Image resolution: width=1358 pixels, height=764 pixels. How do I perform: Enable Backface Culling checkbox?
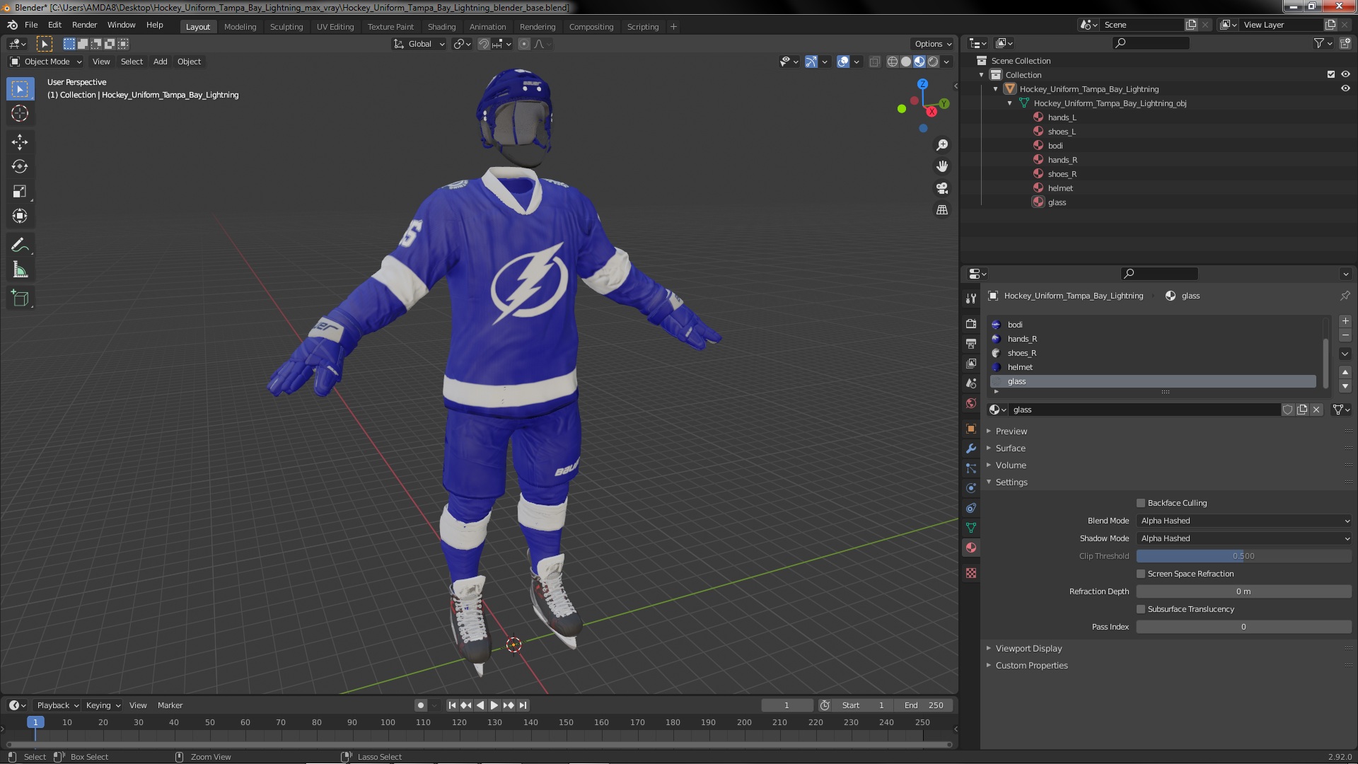tap(1141, 503)
